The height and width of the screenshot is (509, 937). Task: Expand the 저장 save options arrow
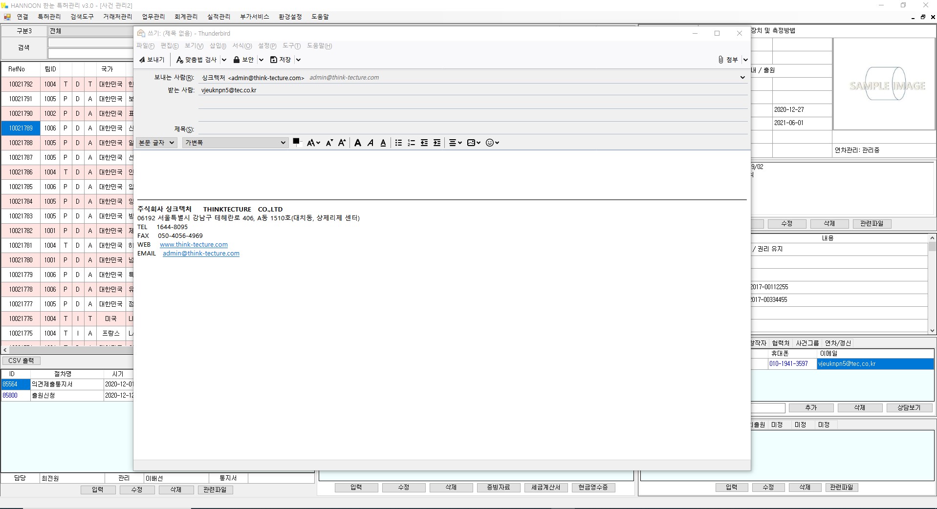click(298, 60)
